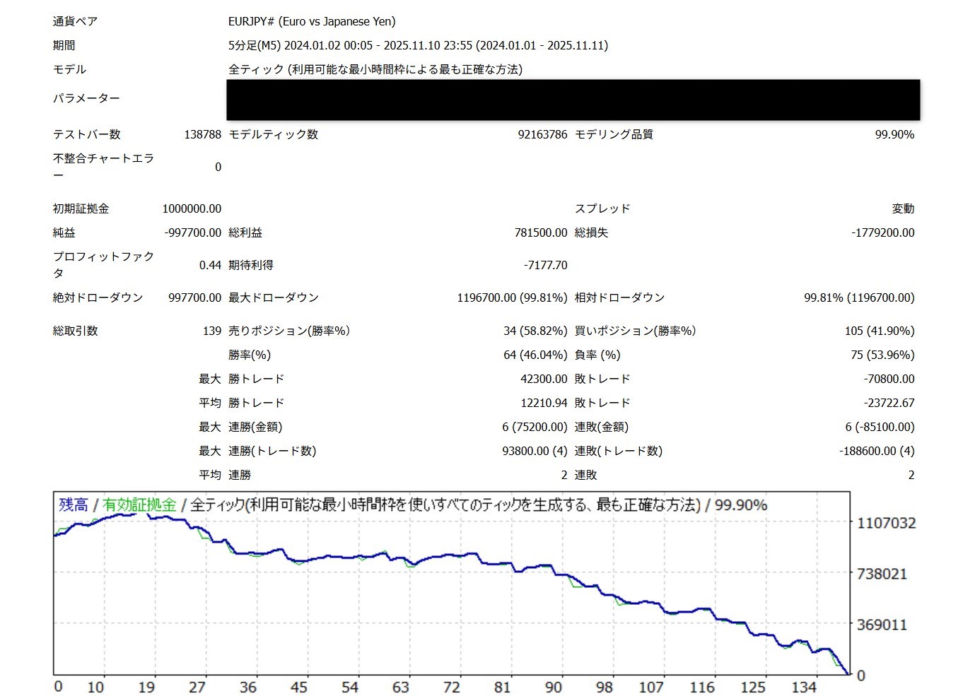Click the green 有効証拠金 legend label
975x696 pixels.
pyautogui.click(x=139, y=505)
